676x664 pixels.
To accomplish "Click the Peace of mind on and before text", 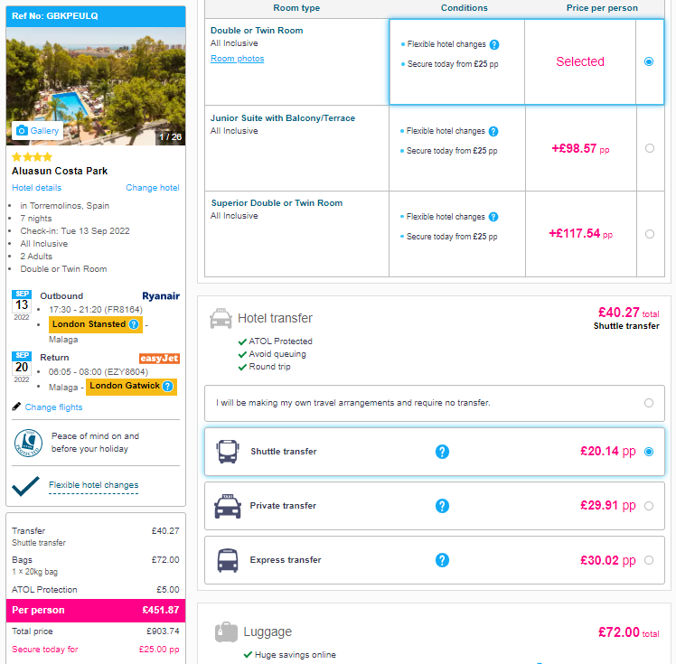I will pos(95,443).
